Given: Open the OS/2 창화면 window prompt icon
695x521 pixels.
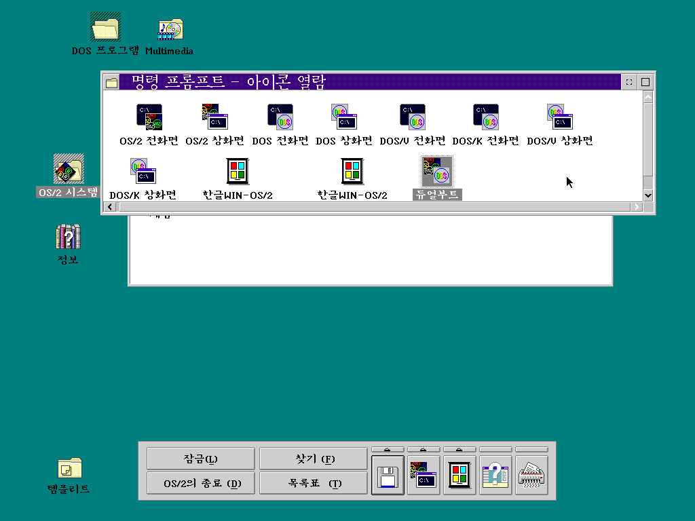Looking at the screenshot, I should [214, 117].
